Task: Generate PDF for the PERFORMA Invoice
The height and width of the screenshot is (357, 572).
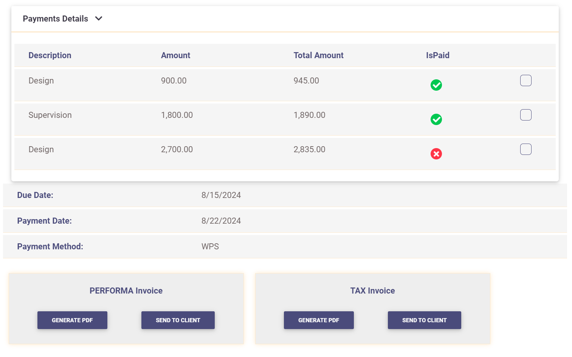Action: click(72, 320)
